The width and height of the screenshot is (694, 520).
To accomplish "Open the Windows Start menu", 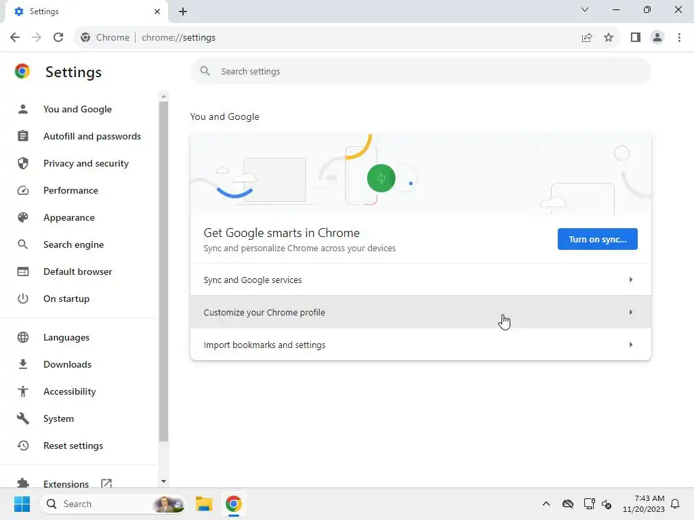I will pos(22,504).
